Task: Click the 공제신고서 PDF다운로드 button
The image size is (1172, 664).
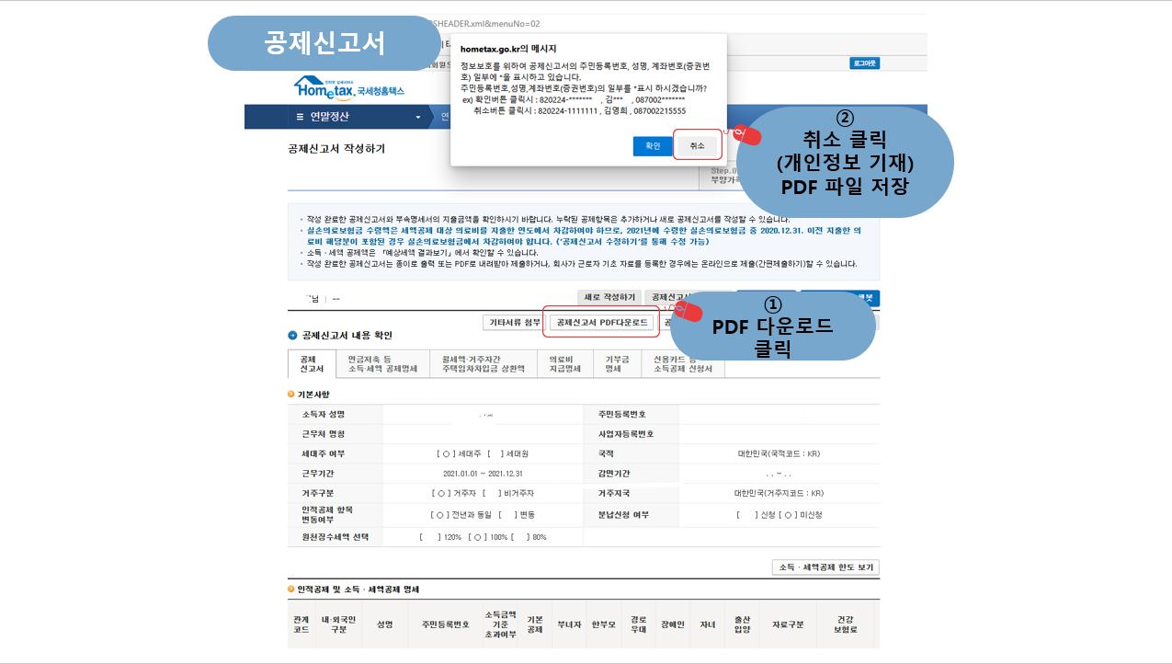Action: pos(601,322)
